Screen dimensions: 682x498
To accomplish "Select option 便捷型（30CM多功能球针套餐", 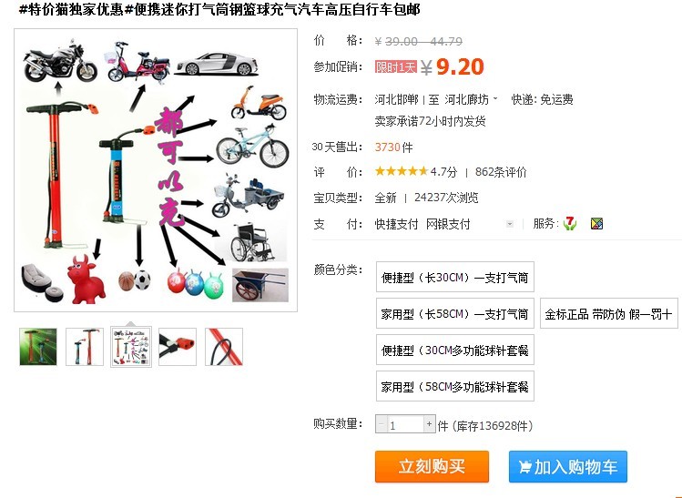I will point(455,350).
